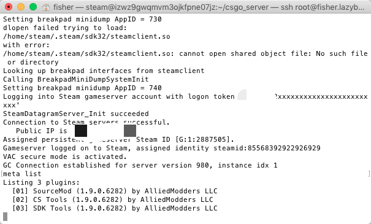Screen dimensions: 371x224
Task: Click the steamid:85568392922926929 value
Action: [267, 148]
